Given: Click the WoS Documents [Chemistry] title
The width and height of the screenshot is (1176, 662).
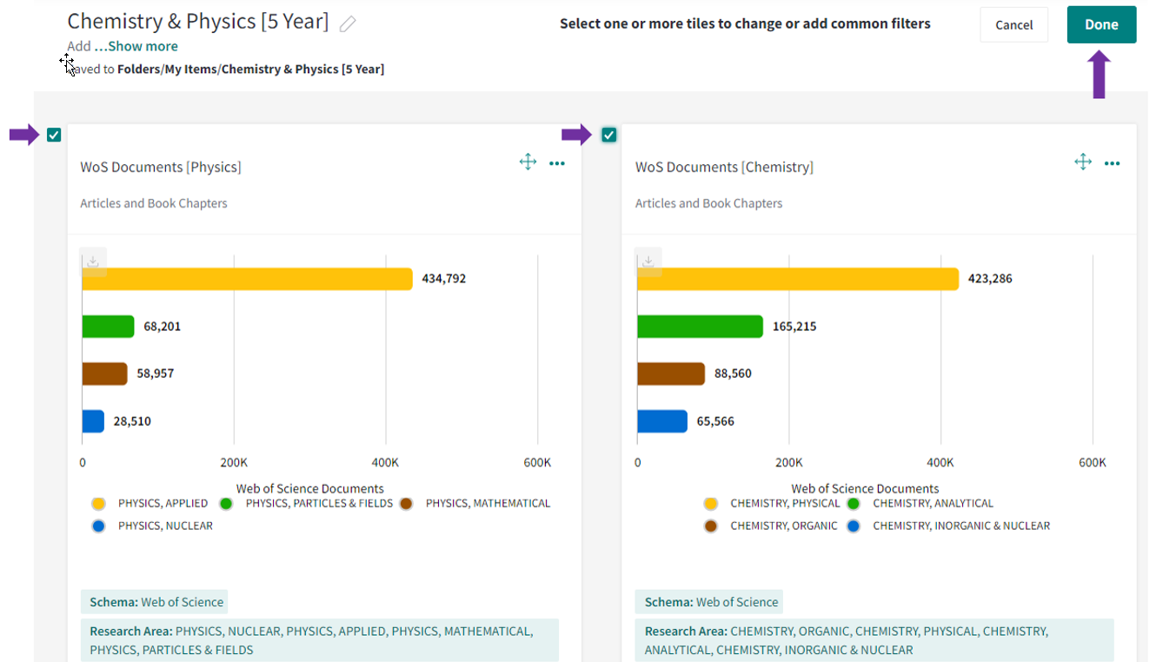Looking at the screenshot, I should [724, 167].
